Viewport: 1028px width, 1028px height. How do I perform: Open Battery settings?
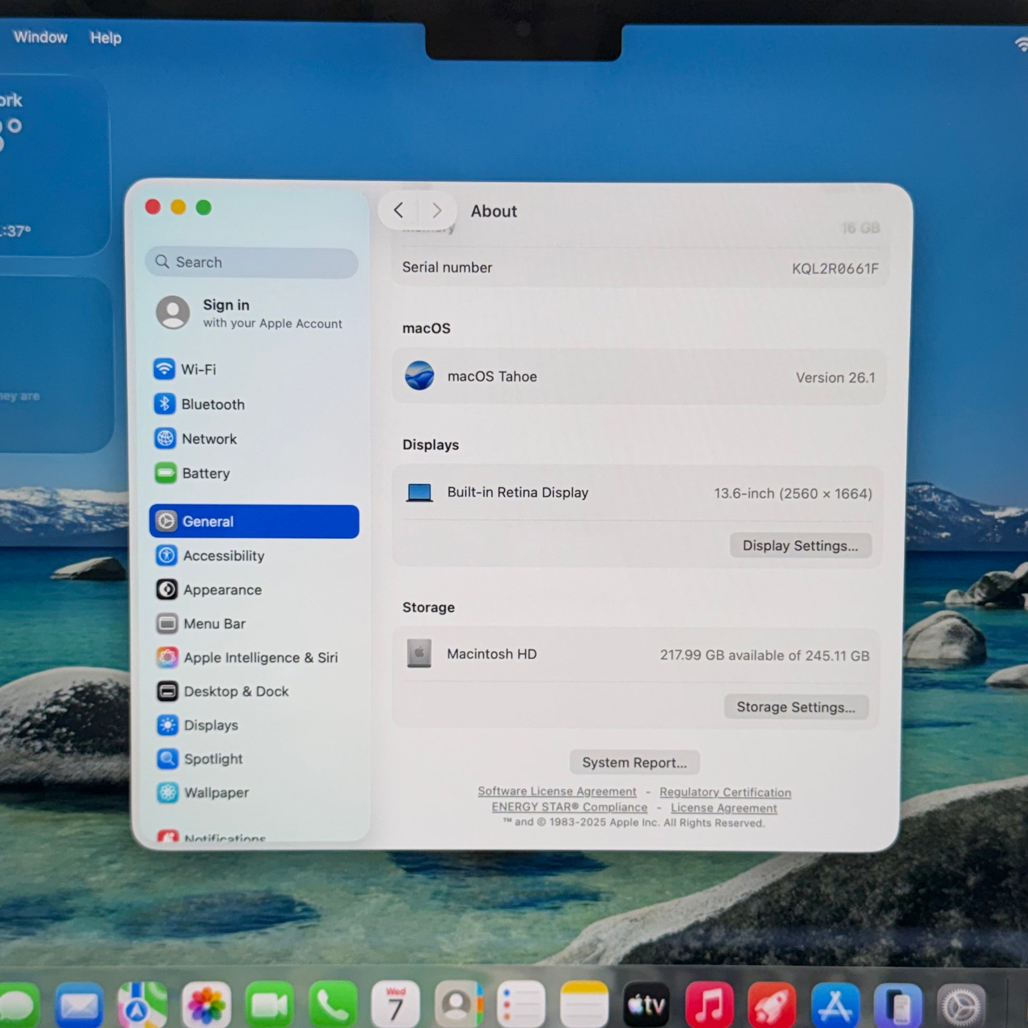click(205, 473)
